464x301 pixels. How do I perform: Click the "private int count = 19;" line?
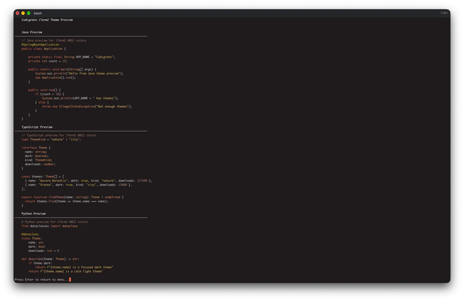[x=48, y=61]
